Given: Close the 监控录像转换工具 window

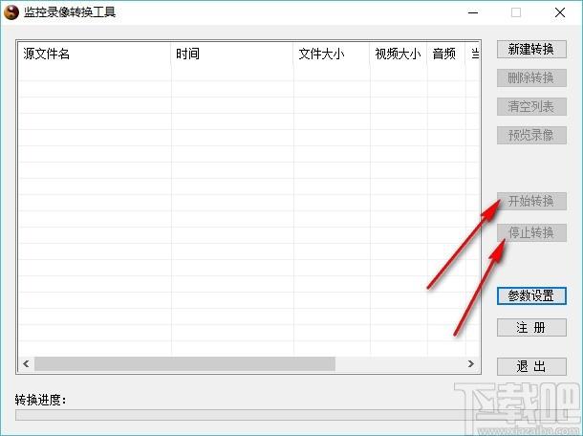Looking at the screenshot, I should coord(560,12).
